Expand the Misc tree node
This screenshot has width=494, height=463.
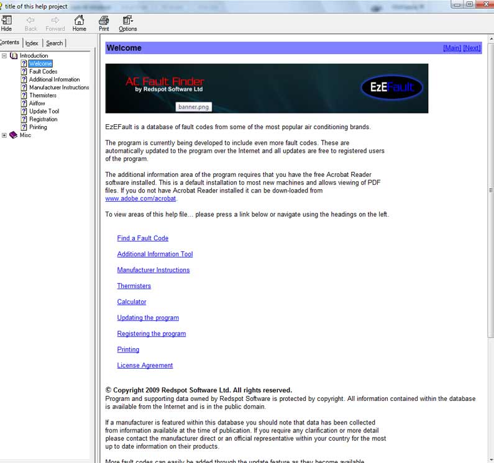pyautogui.click(x=4, y=135)
